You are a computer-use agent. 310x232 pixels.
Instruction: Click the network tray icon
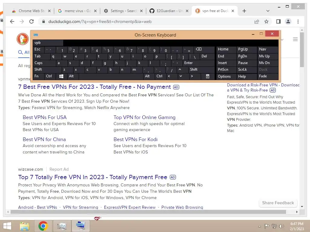[274, 226]
